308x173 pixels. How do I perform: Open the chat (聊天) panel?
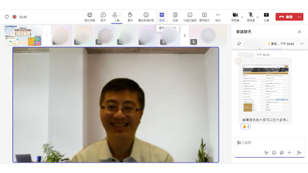pos(103,17)
